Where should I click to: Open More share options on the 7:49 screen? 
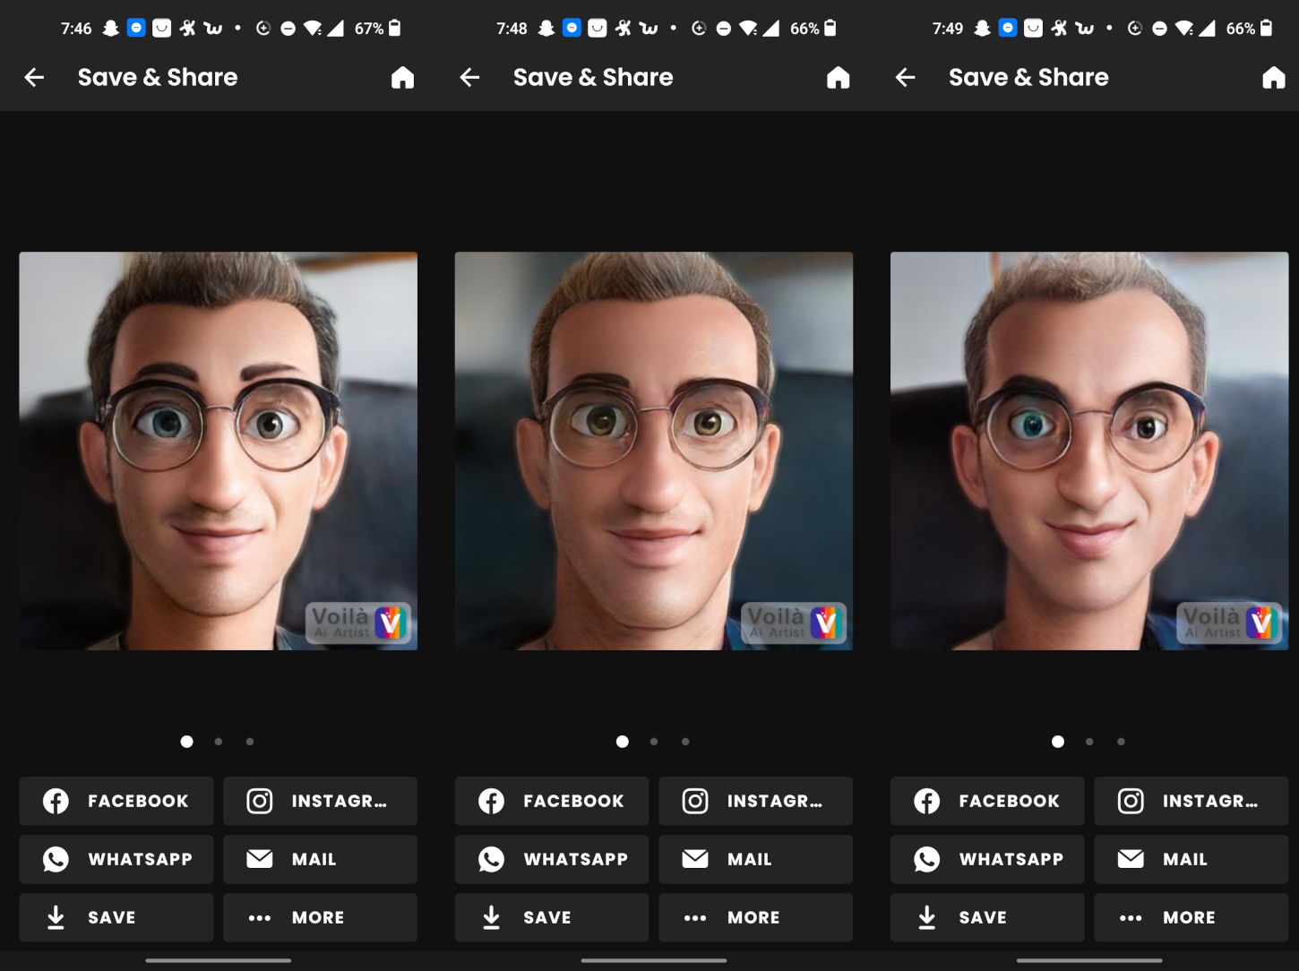pyautogui.click(x=1191, y=917)
